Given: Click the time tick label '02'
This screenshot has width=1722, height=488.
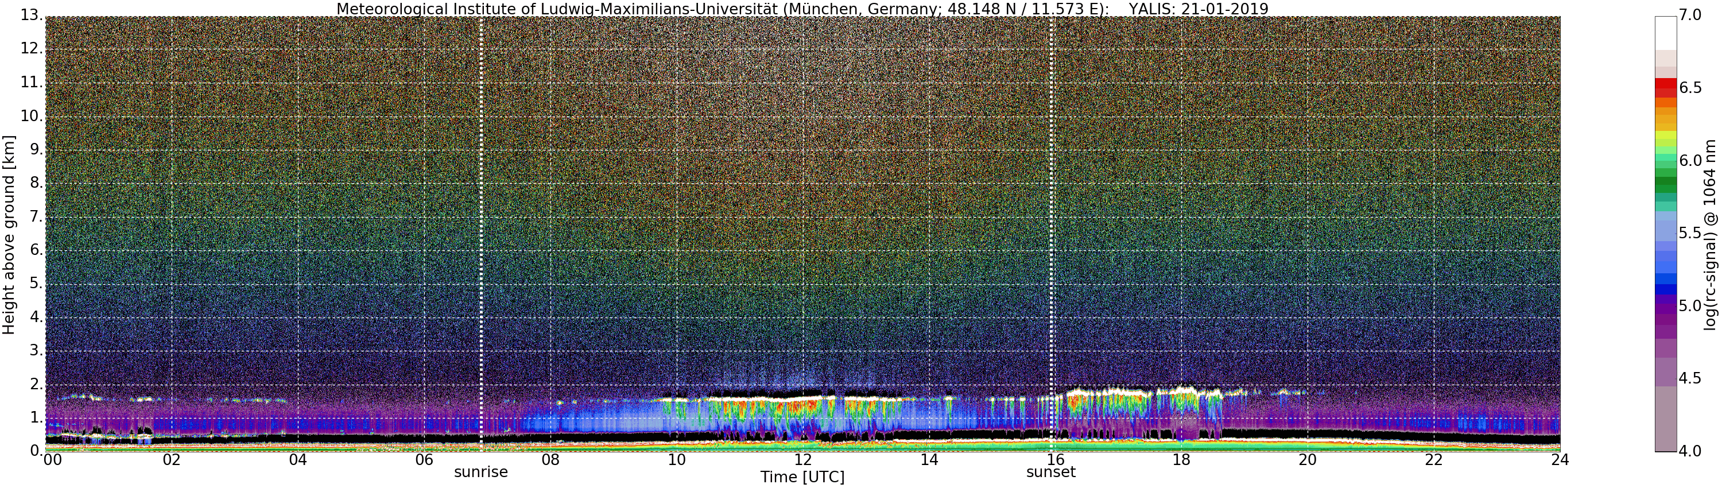Looking at the screenshot, I should click(172, 460).
